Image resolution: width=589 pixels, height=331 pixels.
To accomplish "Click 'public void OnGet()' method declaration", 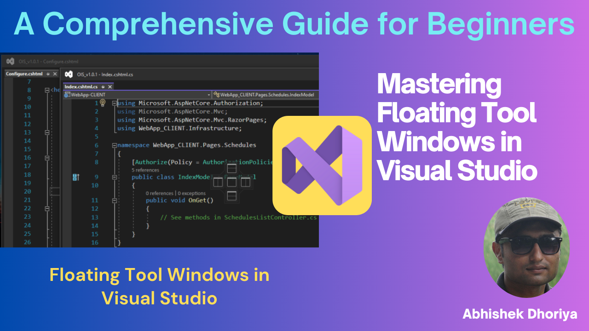I will [180, 200].
